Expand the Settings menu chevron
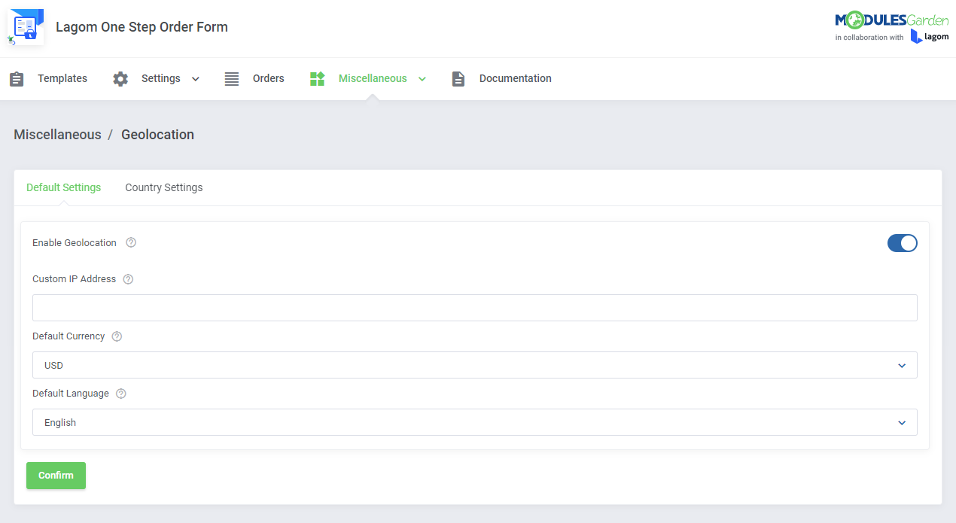Screen dimensions: 956x523 coord(195,78)
